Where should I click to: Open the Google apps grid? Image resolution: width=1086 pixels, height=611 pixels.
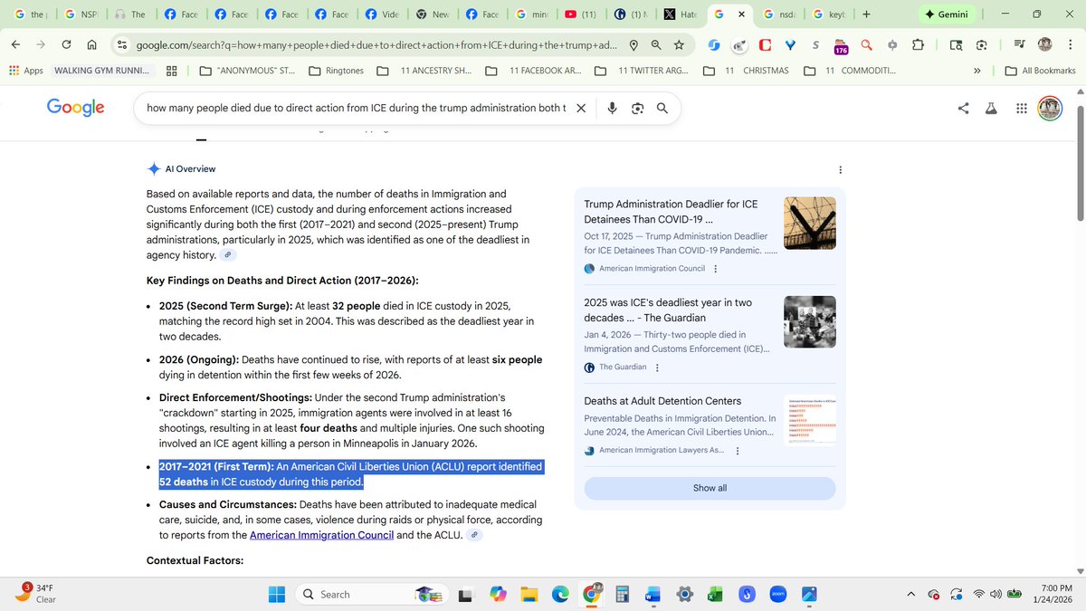click(1021, 109)
